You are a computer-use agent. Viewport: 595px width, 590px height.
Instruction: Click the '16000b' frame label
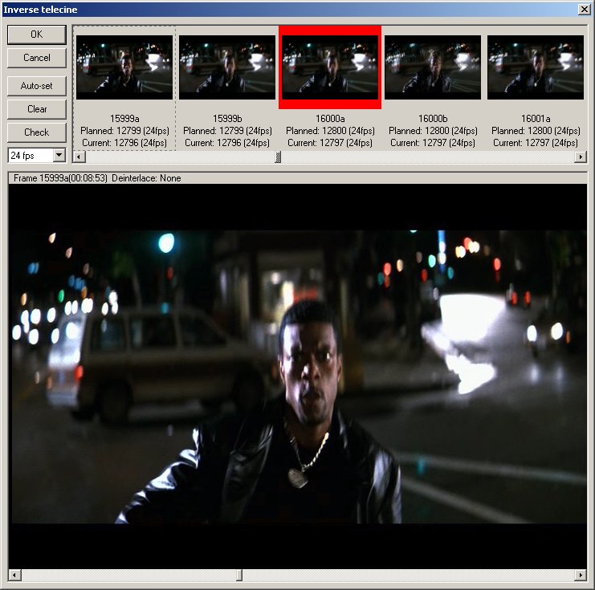433,119
